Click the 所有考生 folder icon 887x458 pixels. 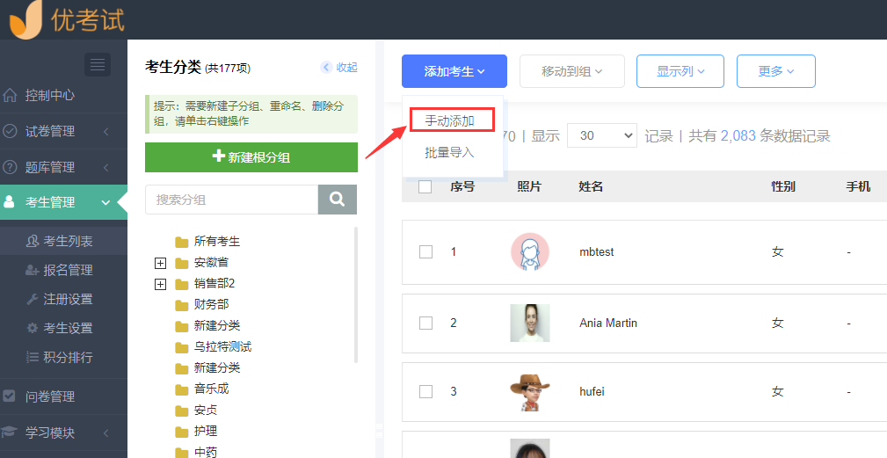tap(182, 242)
